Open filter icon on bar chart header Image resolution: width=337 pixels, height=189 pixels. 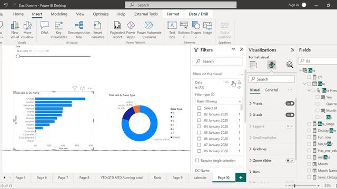coord(74,88)
